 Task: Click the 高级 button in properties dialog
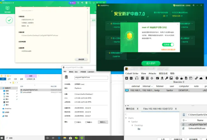pyautogui.click(x=103, y=122)
